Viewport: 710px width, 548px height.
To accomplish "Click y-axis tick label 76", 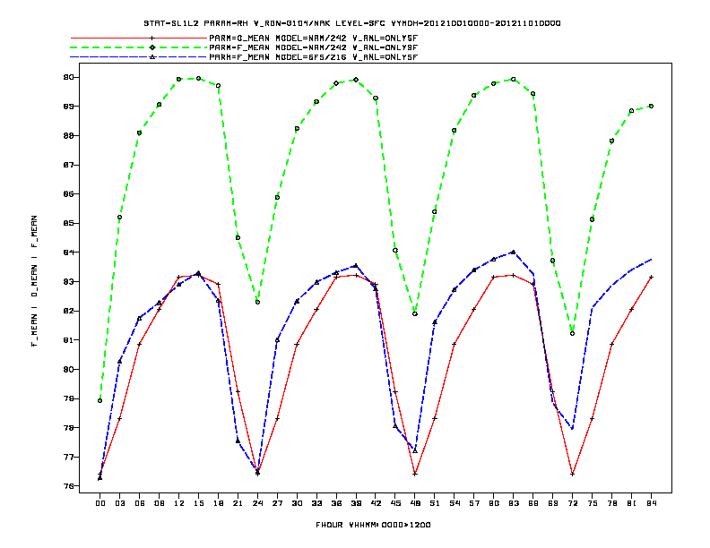I will pyautogui.click(x=68, y=486).
